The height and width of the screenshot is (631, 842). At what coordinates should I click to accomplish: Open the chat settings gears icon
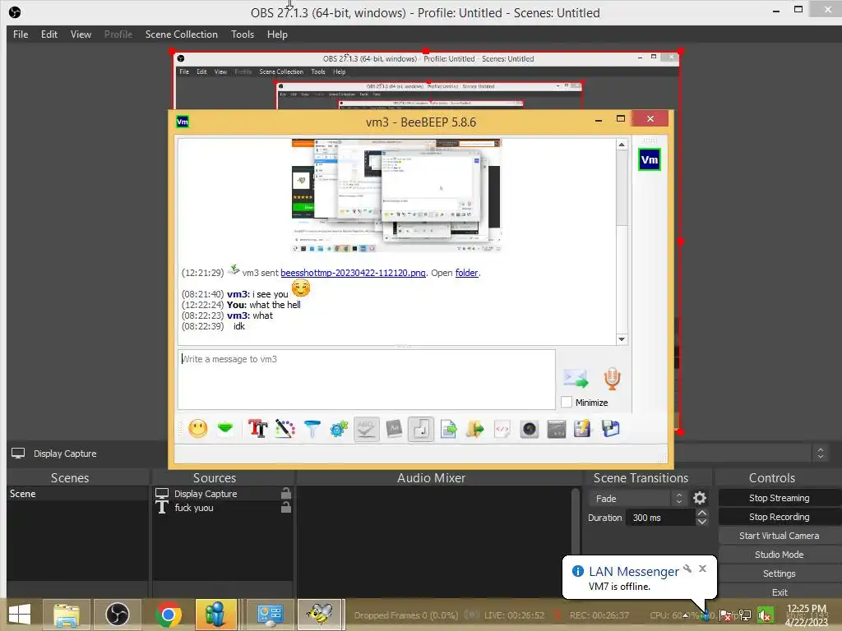tap(339, 429)
